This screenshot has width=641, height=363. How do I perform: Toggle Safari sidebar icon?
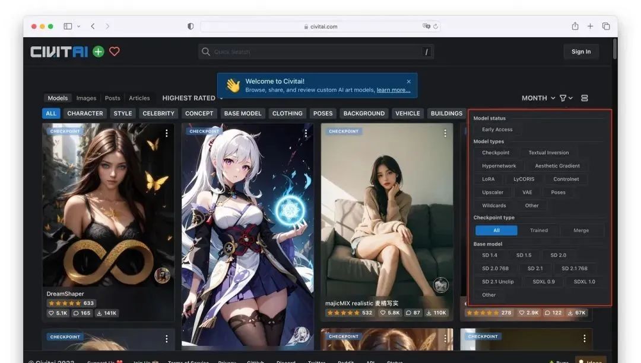click(68, 26)
